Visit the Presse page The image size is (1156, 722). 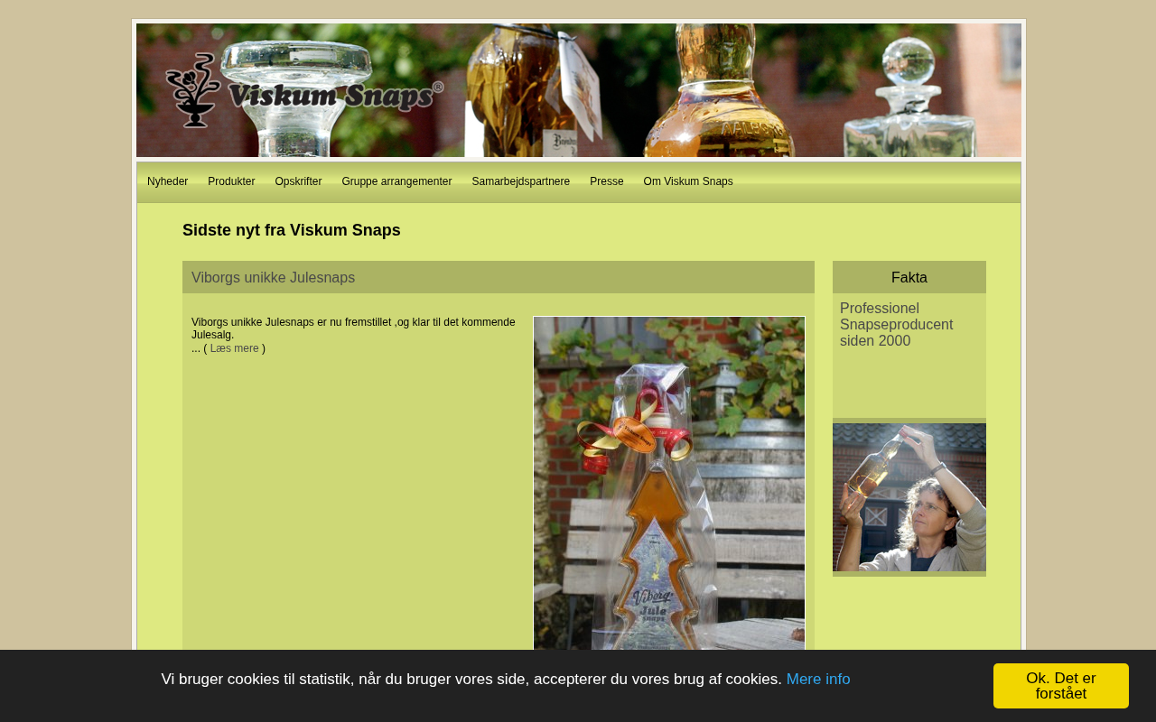606,181
